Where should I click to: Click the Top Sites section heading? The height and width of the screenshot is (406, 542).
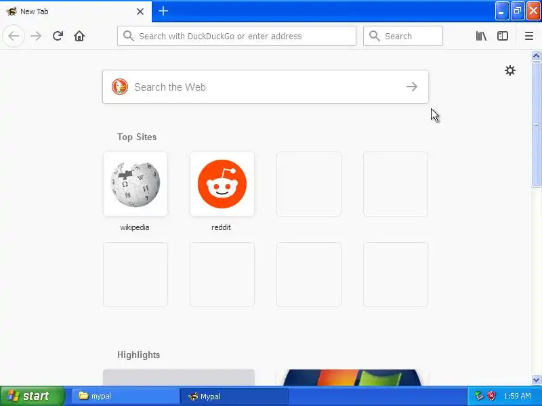tap(137, 137)
